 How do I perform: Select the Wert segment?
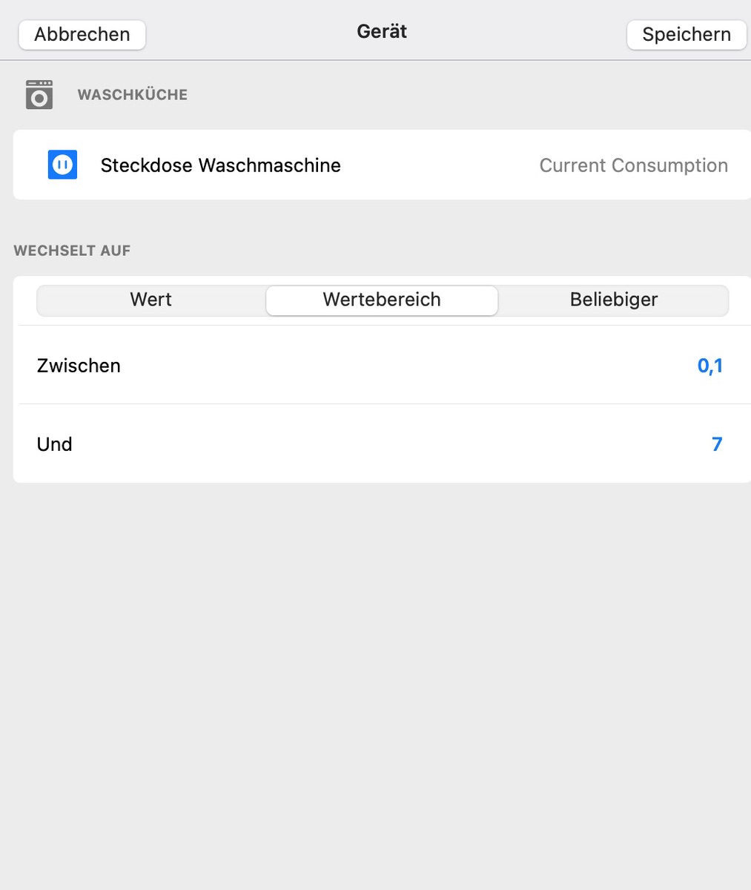click(x=150, y=300)
